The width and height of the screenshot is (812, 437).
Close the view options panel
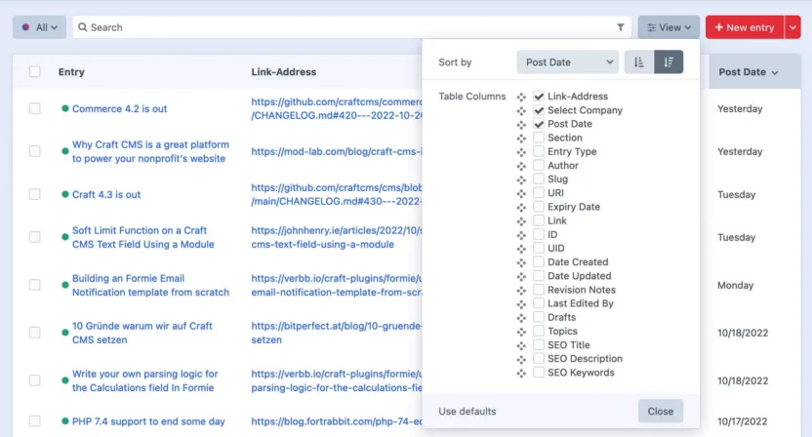[x=661, y=411]
